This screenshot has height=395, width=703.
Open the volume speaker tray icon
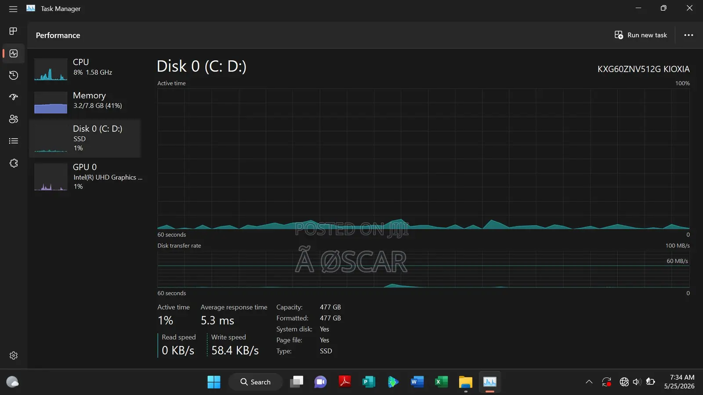tap(637, 382)
